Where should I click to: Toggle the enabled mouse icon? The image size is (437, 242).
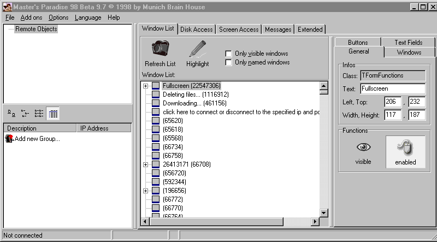[x=405, y=147]
